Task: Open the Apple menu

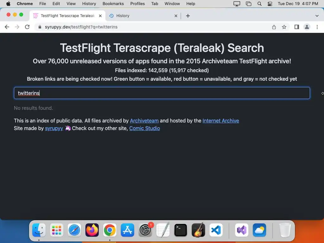Action: (x=8, y=3)
